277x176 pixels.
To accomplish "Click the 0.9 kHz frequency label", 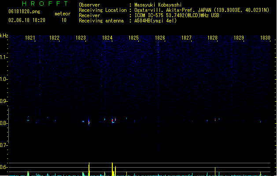I will [x=4, y=101].
